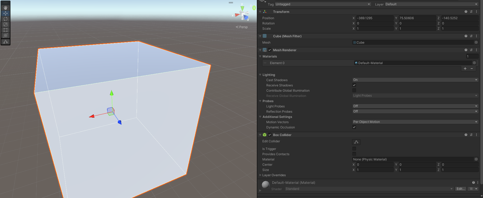Viewport: 483px width, 198px height.
Task: Click the Box Collider component icon
Action: pyautogui.click(x=264, y=135)
